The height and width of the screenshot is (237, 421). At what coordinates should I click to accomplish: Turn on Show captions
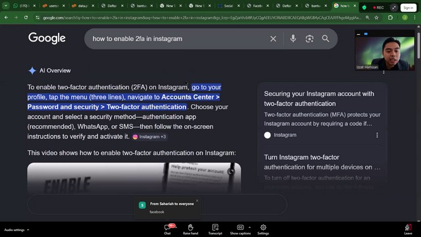click(x=240, y=229)
